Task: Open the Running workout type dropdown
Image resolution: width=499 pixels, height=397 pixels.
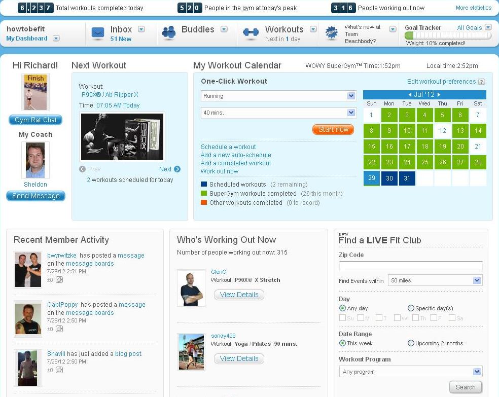Action: pyautogui.click(x=351, y=96)
